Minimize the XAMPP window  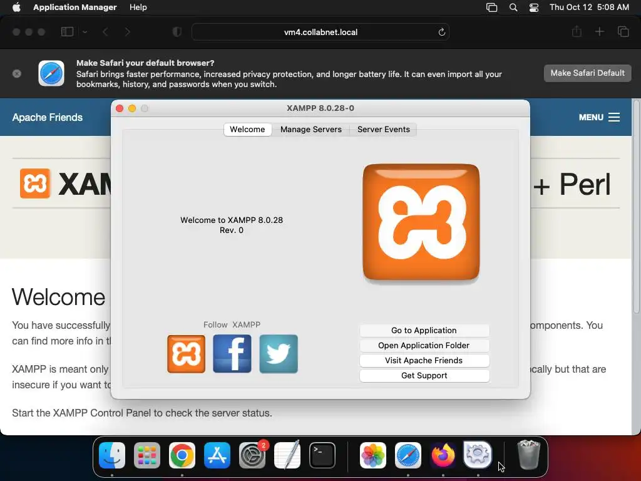pos(132,108)
